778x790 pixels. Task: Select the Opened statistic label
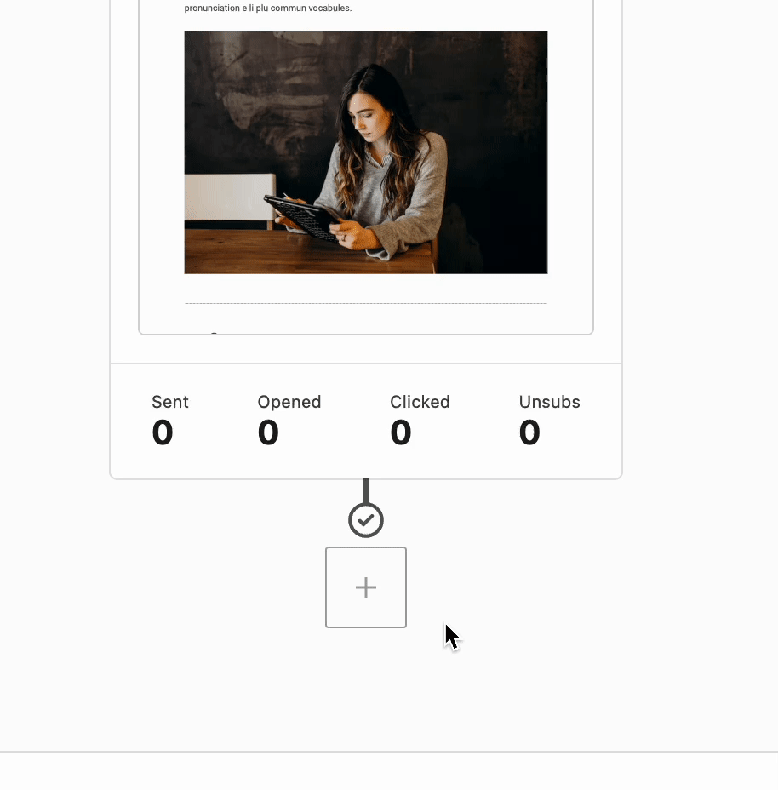pyautogui.click(x=289, y=402)
